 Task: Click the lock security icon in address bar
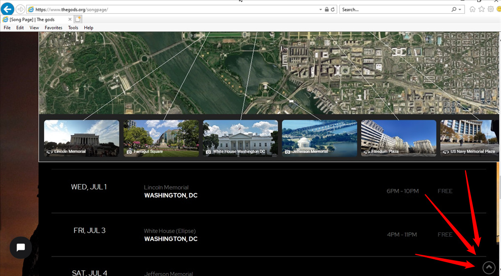pos(326,9)
